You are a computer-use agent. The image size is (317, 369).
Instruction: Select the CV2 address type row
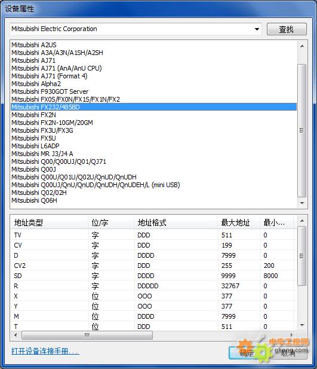[152, 266]
